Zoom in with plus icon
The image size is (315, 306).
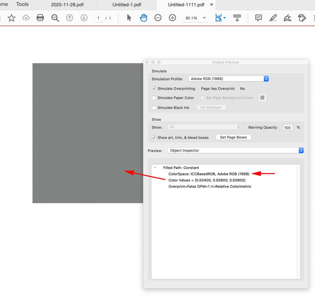click(x=172, y=18)
